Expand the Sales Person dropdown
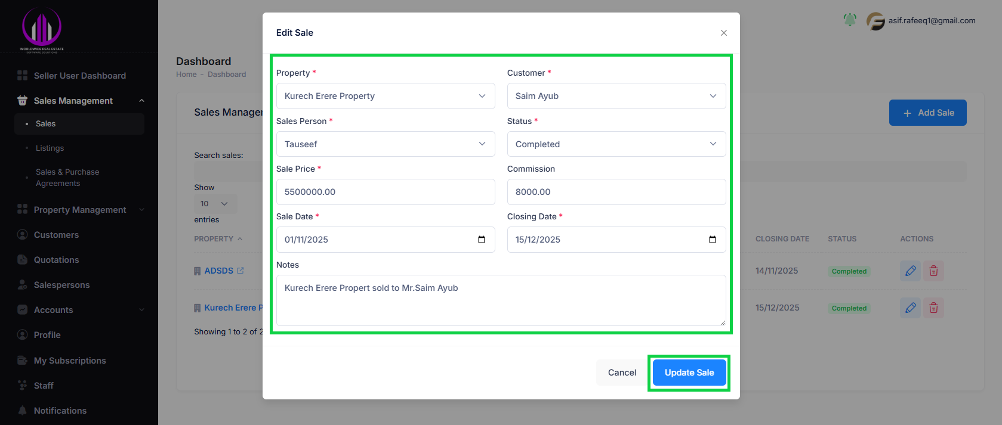1002x425 pixels. coord(386,144)
